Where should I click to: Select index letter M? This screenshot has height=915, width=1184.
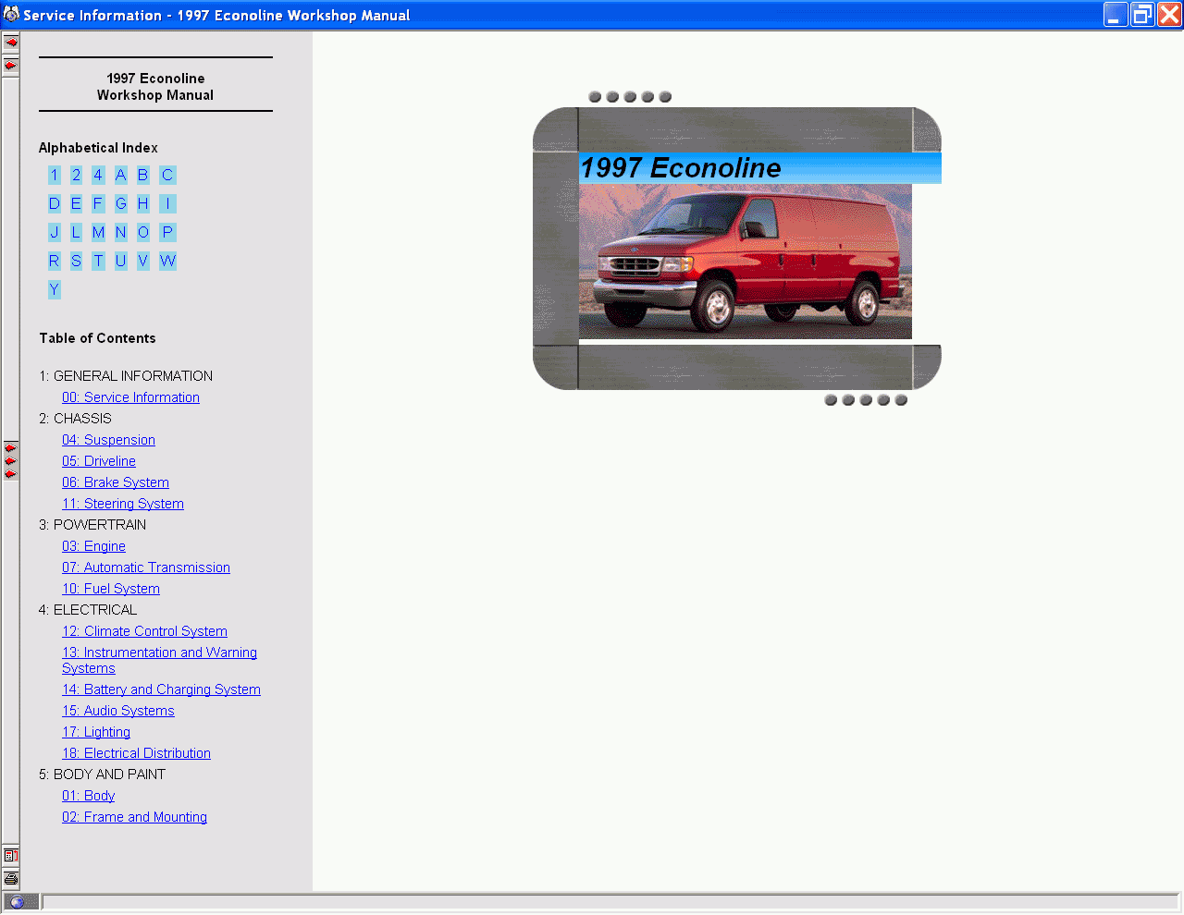(x=98, y=232)
